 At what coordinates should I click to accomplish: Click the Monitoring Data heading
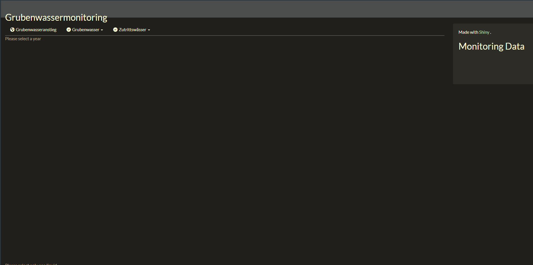(491, 46)
